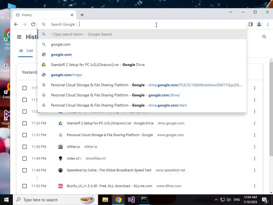Tick checkbox for Personal Cloud Storage entry
The image size is (273, 205).
pyautogui.click(x=25, y=135)
